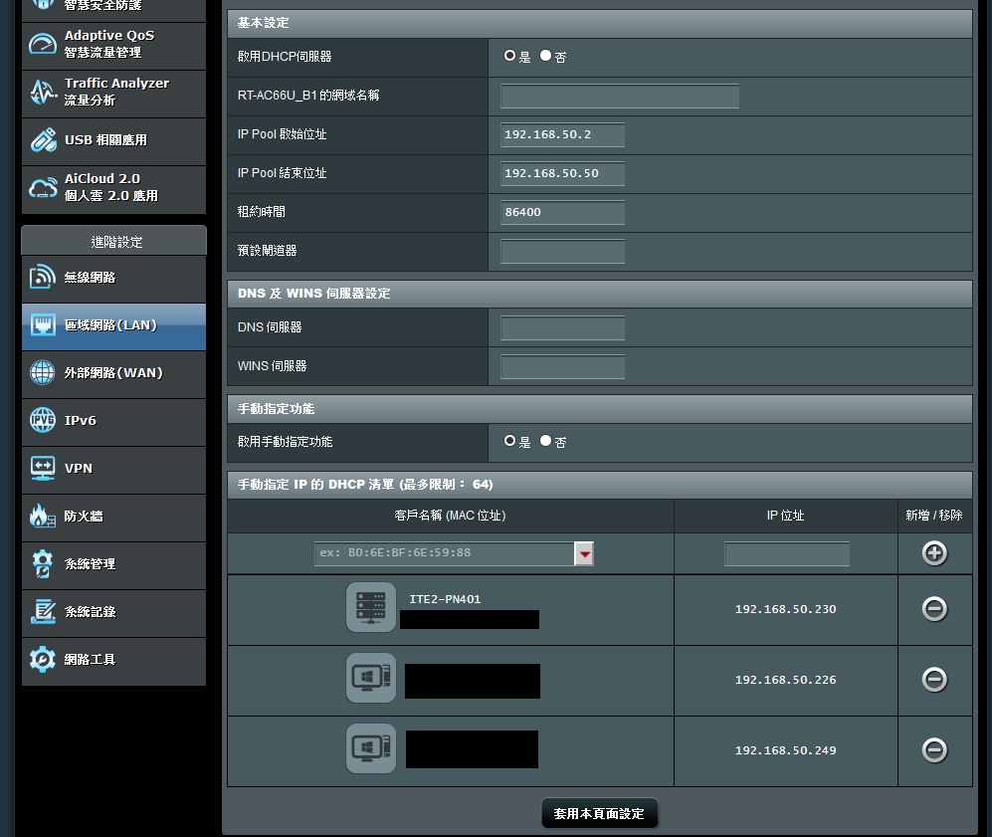The height and width of the screenshot is (837, 992).
Task: Click the 外部網路(WAN) globe icon
Action: coord(43,372)
